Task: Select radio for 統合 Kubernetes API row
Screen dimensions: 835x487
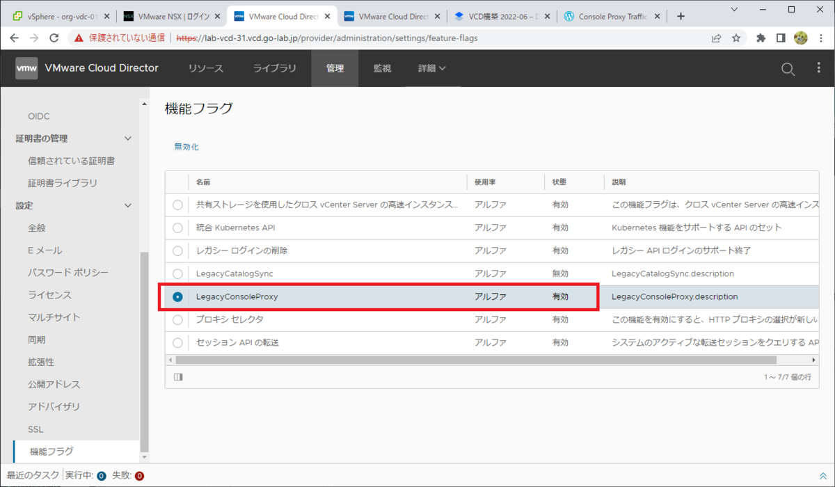Action: [177, 227]
